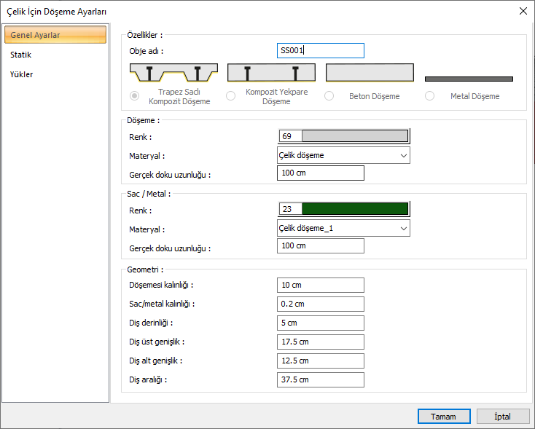
Task: Expand the Sac / Metal Materyal dropdown
Action: click(x=343, y=228)
